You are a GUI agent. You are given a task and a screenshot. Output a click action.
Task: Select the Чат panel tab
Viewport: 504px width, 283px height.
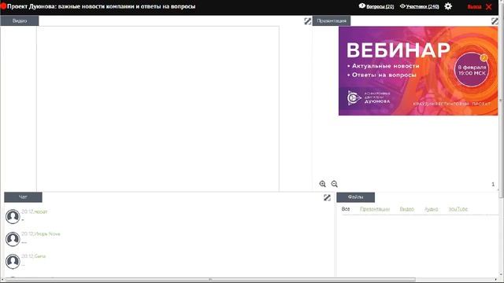click(x=23, y=197)
